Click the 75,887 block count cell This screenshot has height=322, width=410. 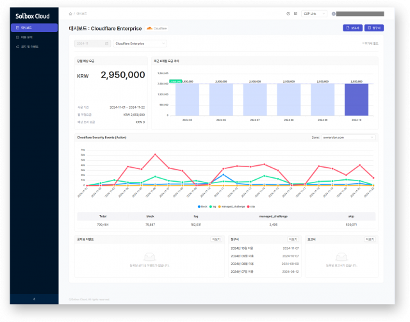[x=150, y=225]
